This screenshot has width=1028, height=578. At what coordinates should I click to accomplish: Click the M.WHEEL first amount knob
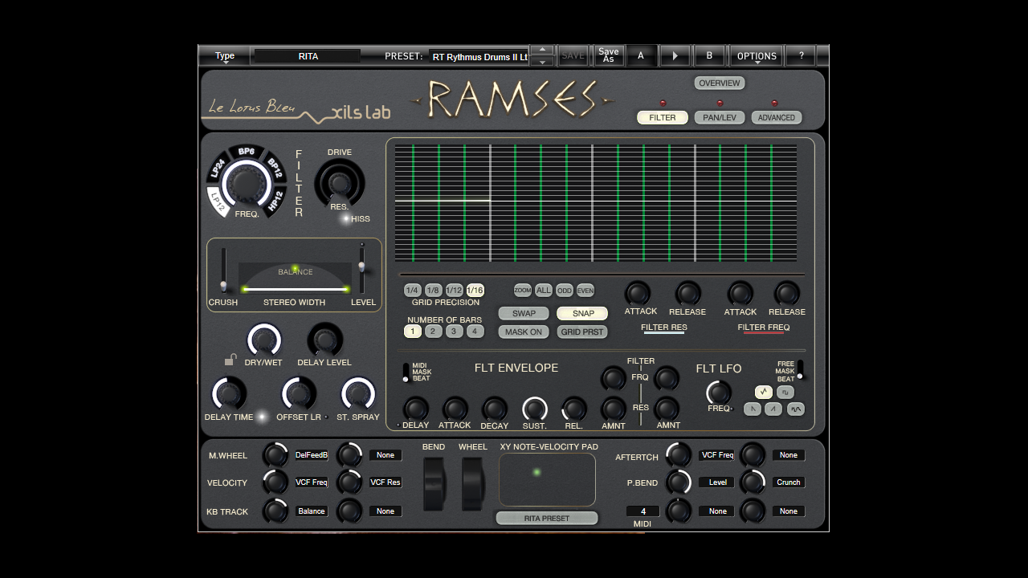(275, 455)
